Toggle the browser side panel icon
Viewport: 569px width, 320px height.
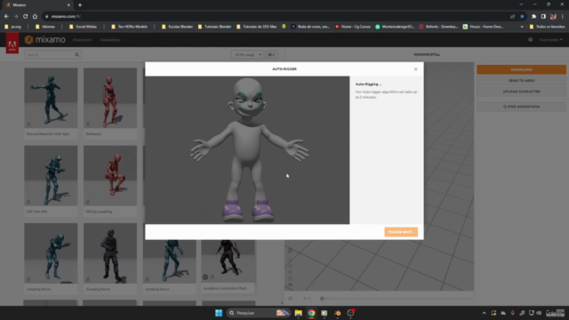pos(543,16)
